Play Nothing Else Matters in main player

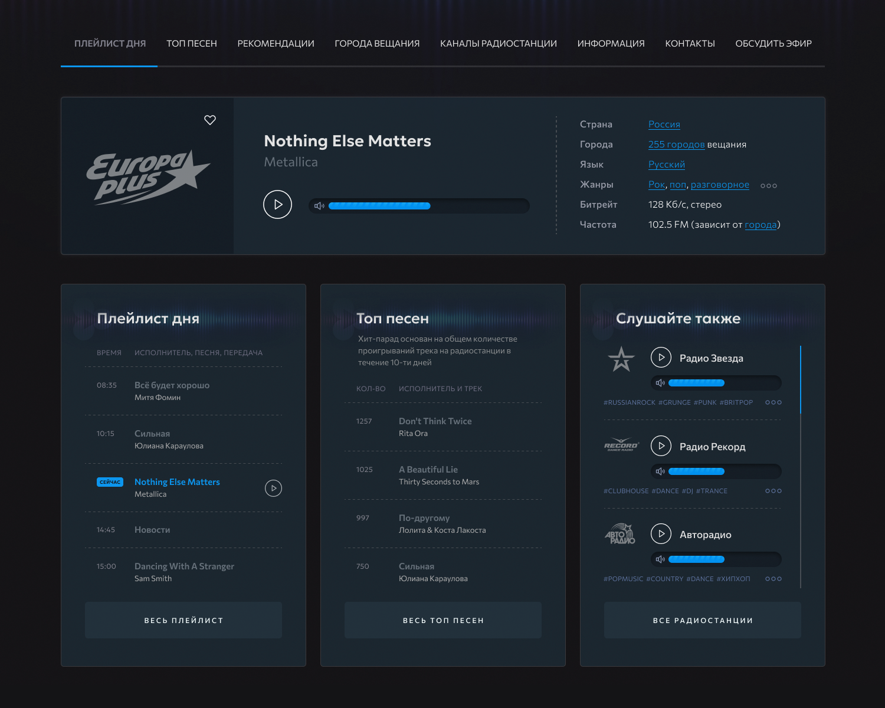point(277,205)
